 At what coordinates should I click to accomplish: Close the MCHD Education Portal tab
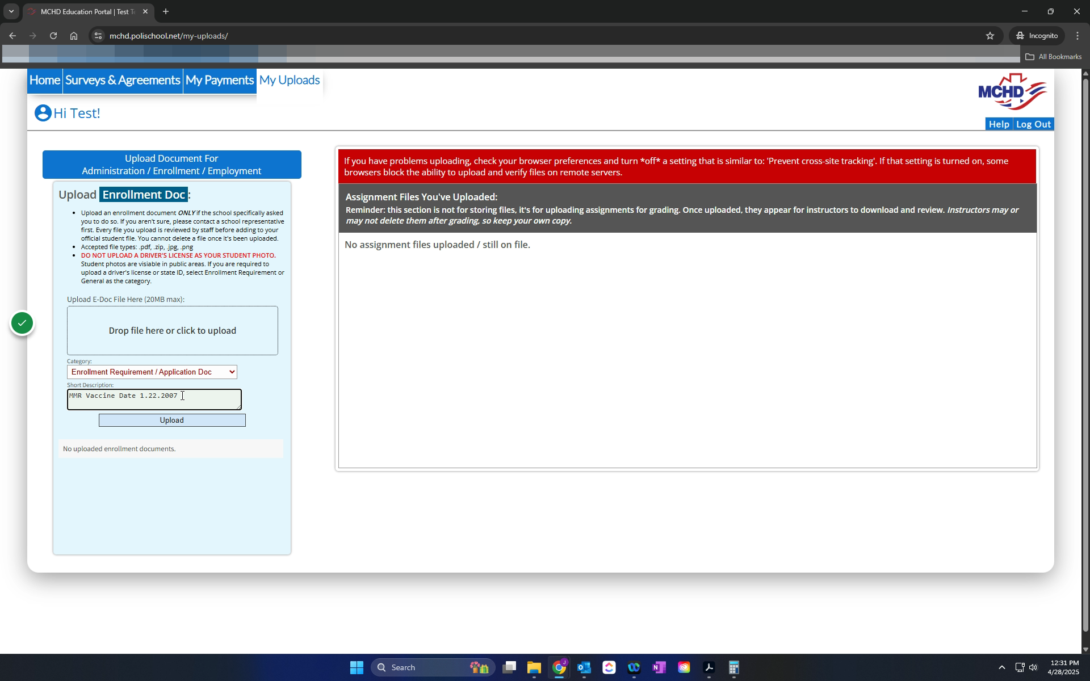click(145, 11)
